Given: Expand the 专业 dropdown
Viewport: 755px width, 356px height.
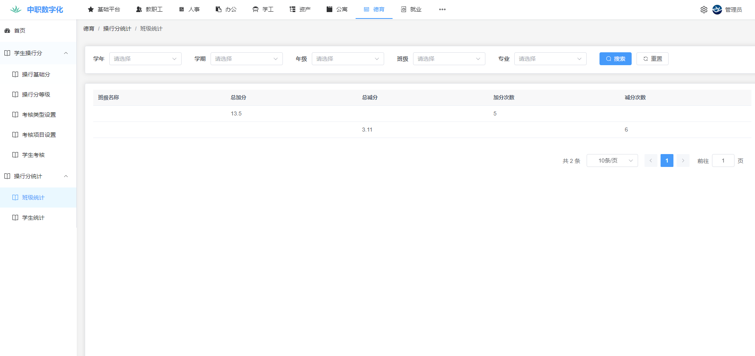Looking at the screenshot, I should 550,59.
